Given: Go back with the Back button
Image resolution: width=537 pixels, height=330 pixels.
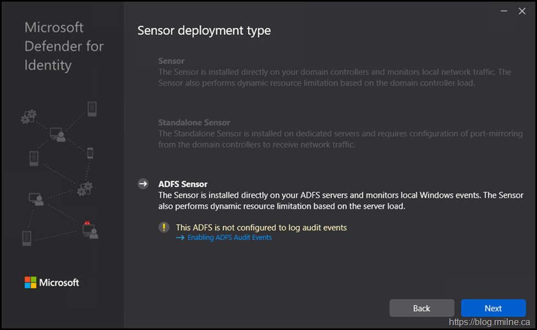Looking at the screenshot, I should click(421, 308).
